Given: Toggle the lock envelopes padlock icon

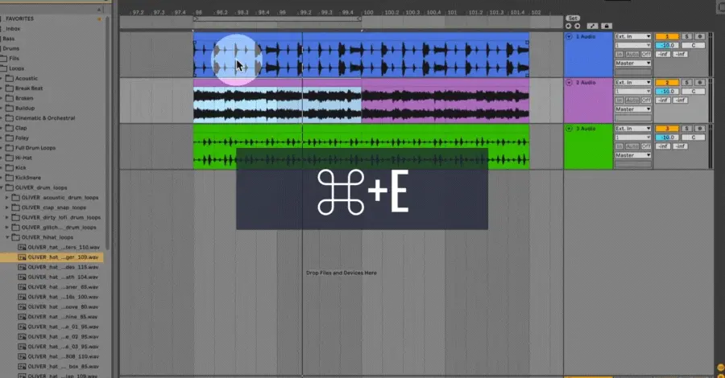Looking at the screenshot, I should (x=606, y=27).
